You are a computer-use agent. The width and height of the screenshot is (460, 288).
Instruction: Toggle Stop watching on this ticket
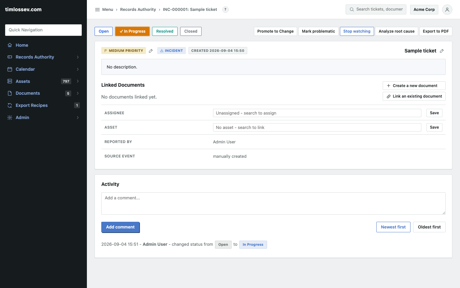click(x=357, y=31)
